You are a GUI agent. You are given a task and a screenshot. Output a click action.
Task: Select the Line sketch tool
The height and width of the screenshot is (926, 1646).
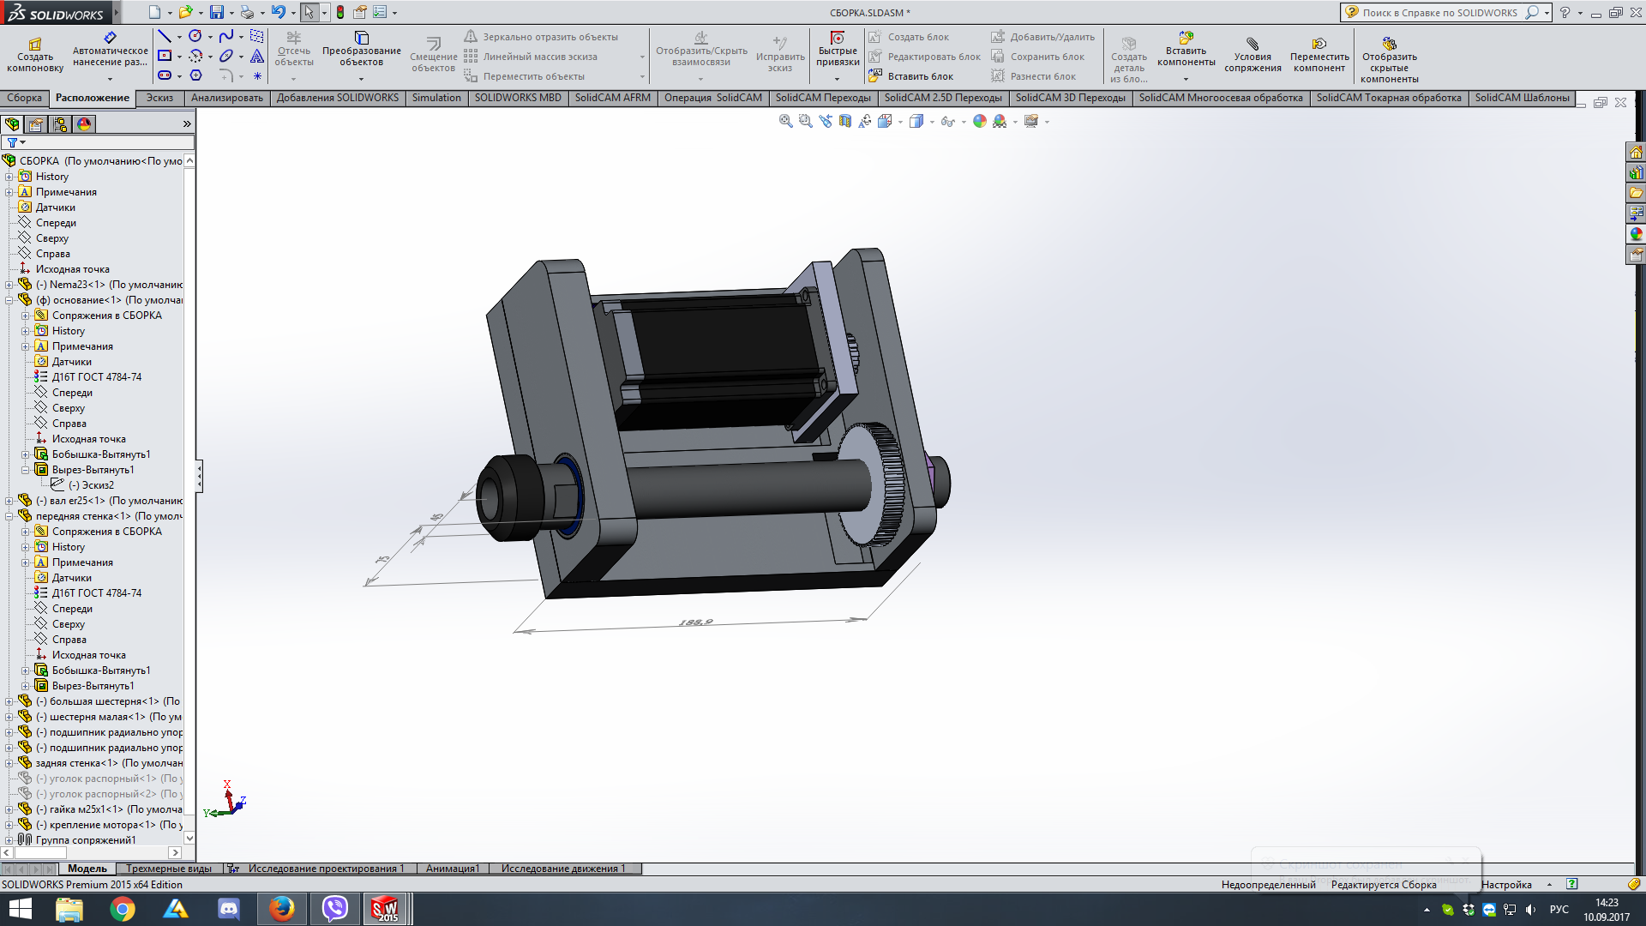[x=165, y=37]
